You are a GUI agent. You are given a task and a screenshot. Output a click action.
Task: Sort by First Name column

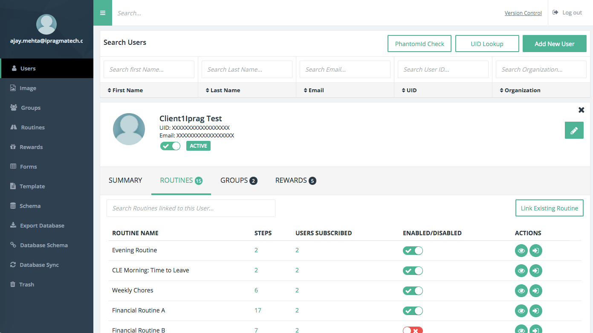(x=124, y=90)
